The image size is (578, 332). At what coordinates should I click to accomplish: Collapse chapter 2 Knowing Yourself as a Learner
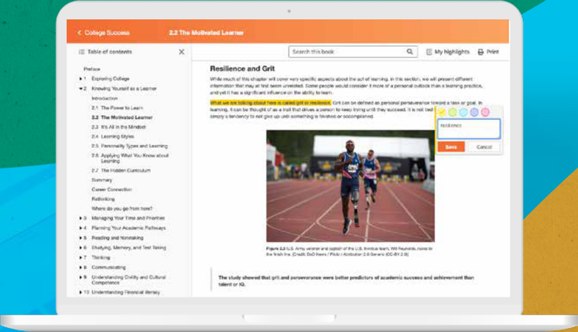pyautogui.click(x=81, y=88)
